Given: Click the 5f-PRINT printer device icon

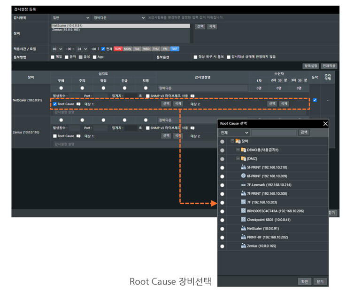Looking at the screenshot, I should (243, 167).
